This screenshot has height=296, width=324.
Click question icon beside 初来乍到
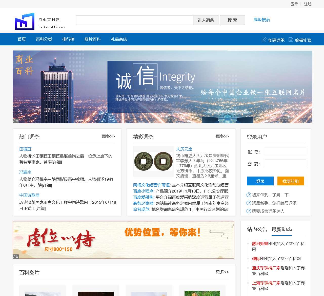coord(249,195)
